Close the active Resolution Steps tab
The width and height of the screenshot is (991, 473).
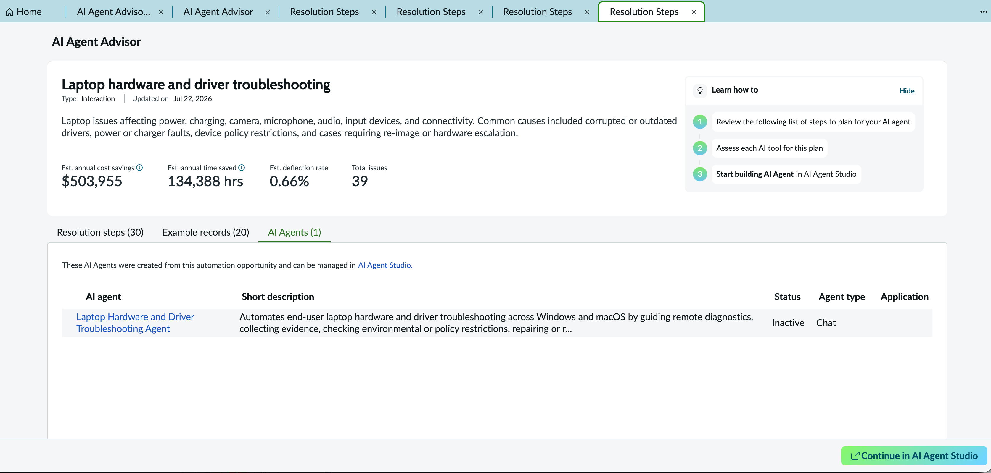pos(694,12)
